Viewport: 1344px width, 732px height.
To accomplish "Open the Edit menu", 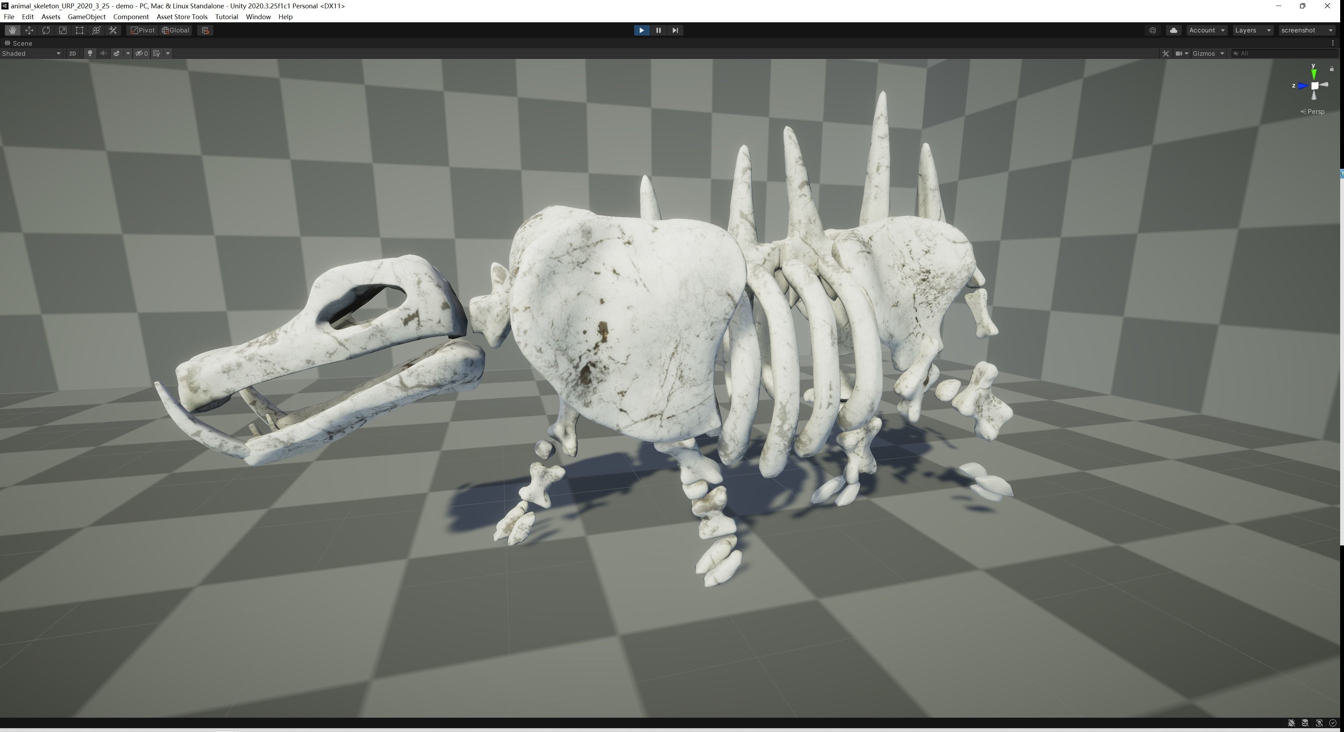I will click(x=28, y=17).
